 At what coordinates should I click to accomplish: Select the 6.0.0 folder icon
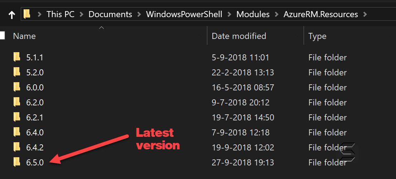[17, 88]
